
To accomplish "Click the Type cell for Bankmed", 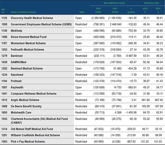I will pos(81,56).
